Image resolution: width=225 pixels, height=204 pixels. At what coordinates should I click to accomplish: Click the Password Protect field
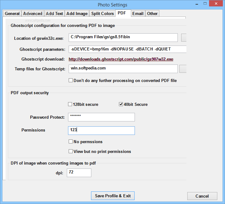click(x=101, y=117)
